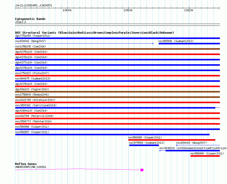Image resolution: width=227 pixels, height=184 pixels.
Task: Open nsv965991 (Sudmant2013) variant label
Action: pyautogui.click(x=176, y=41)
